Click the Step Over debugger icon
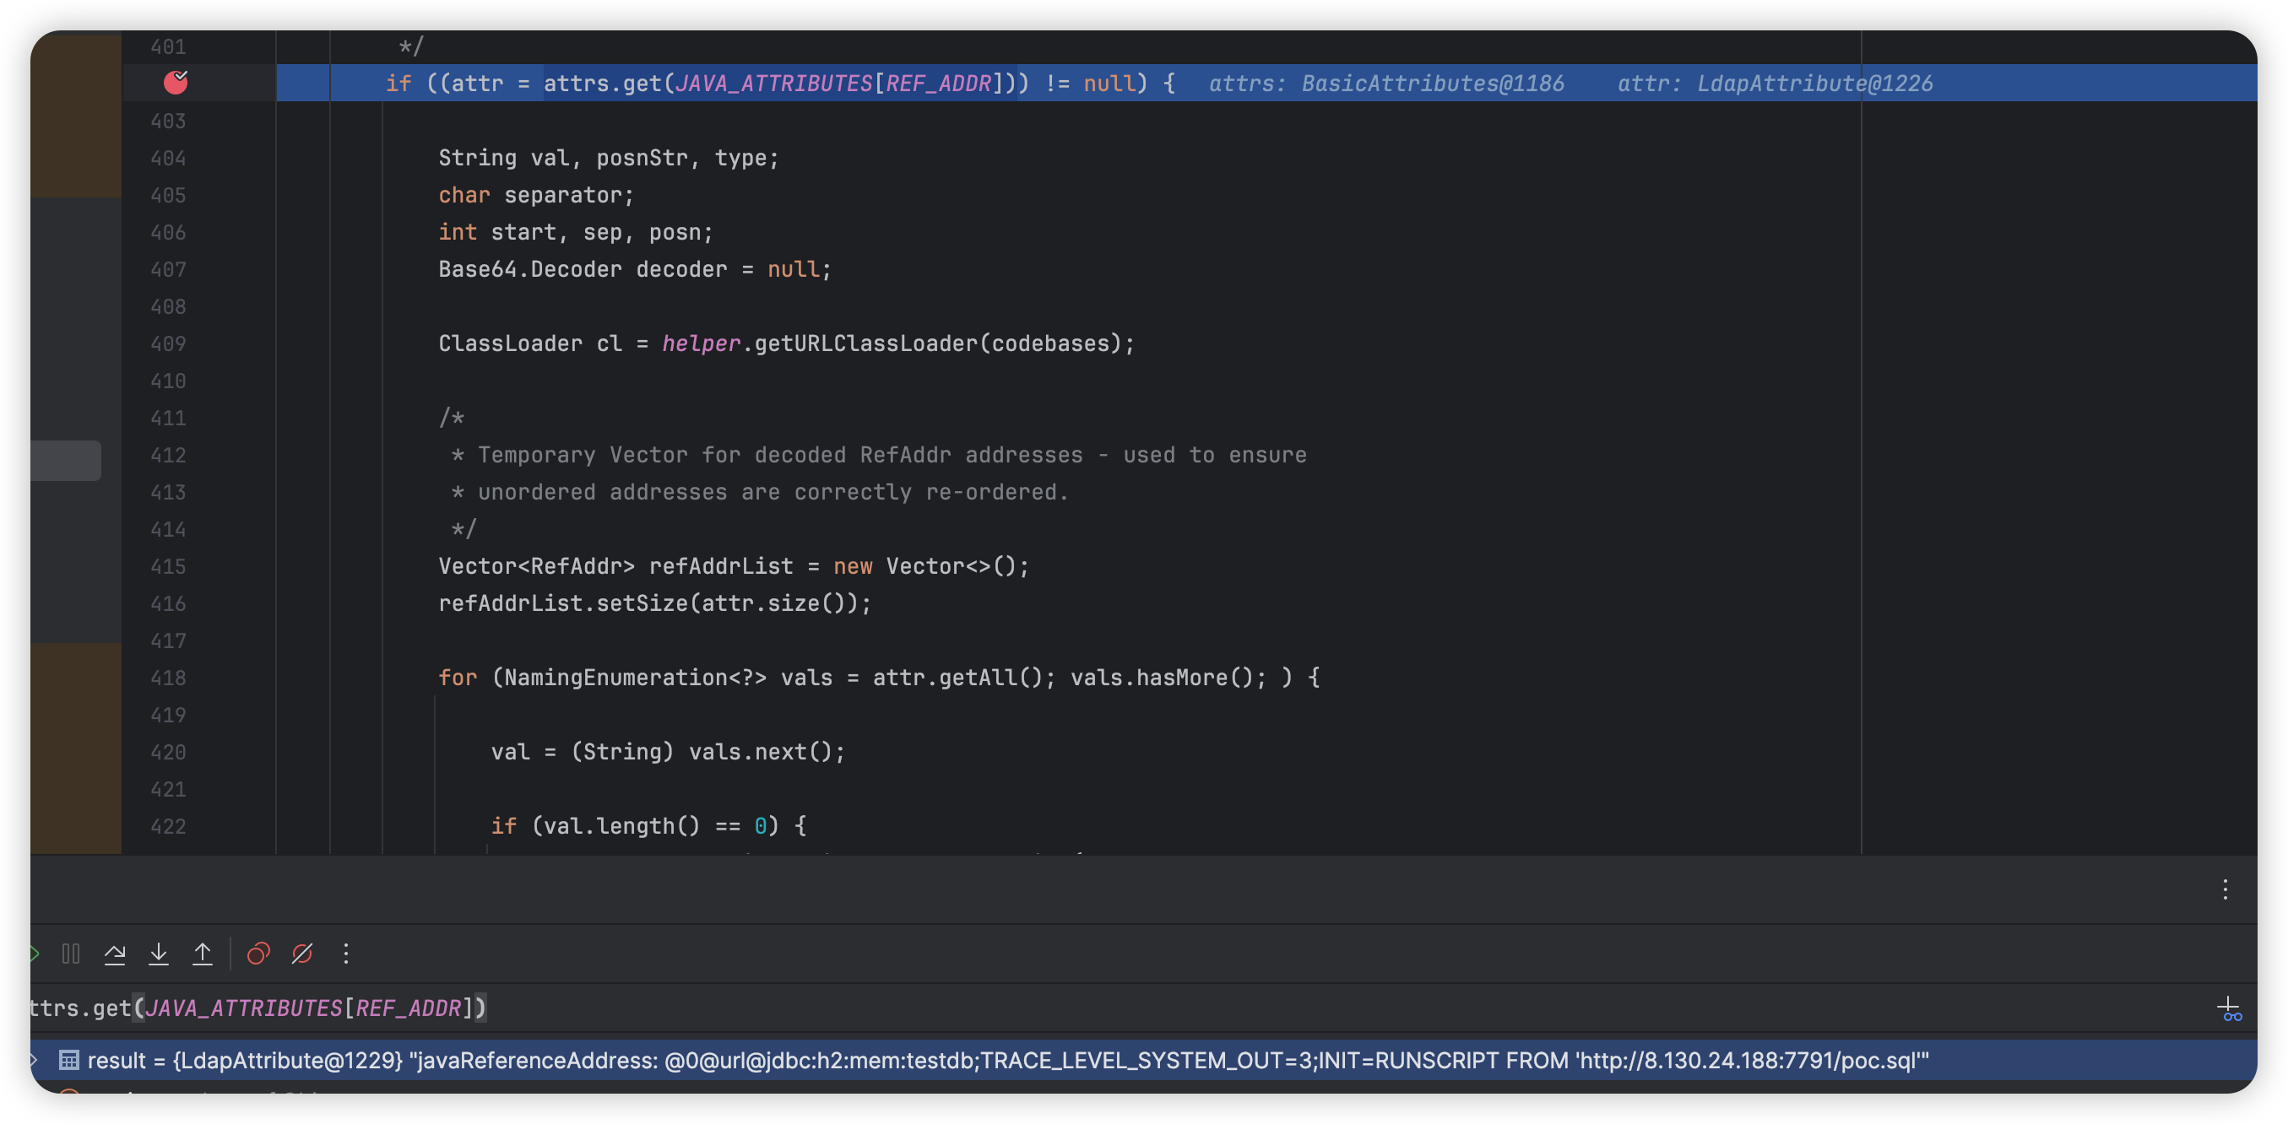This screenshot has width=2288, height=1124. click(115, 954)
